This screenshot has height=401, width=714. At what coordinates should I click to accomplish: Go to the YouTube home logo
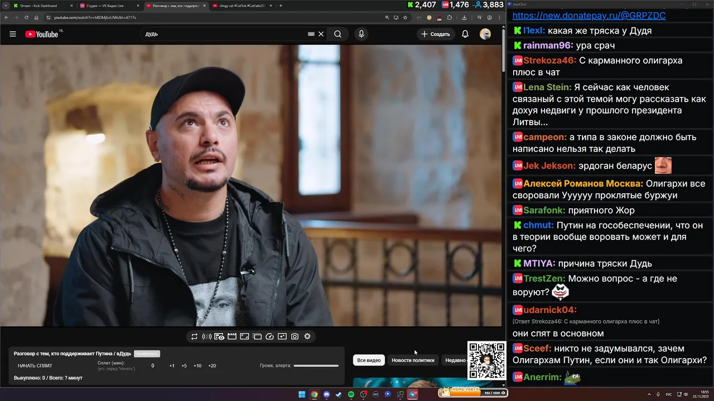pos(42,34)
